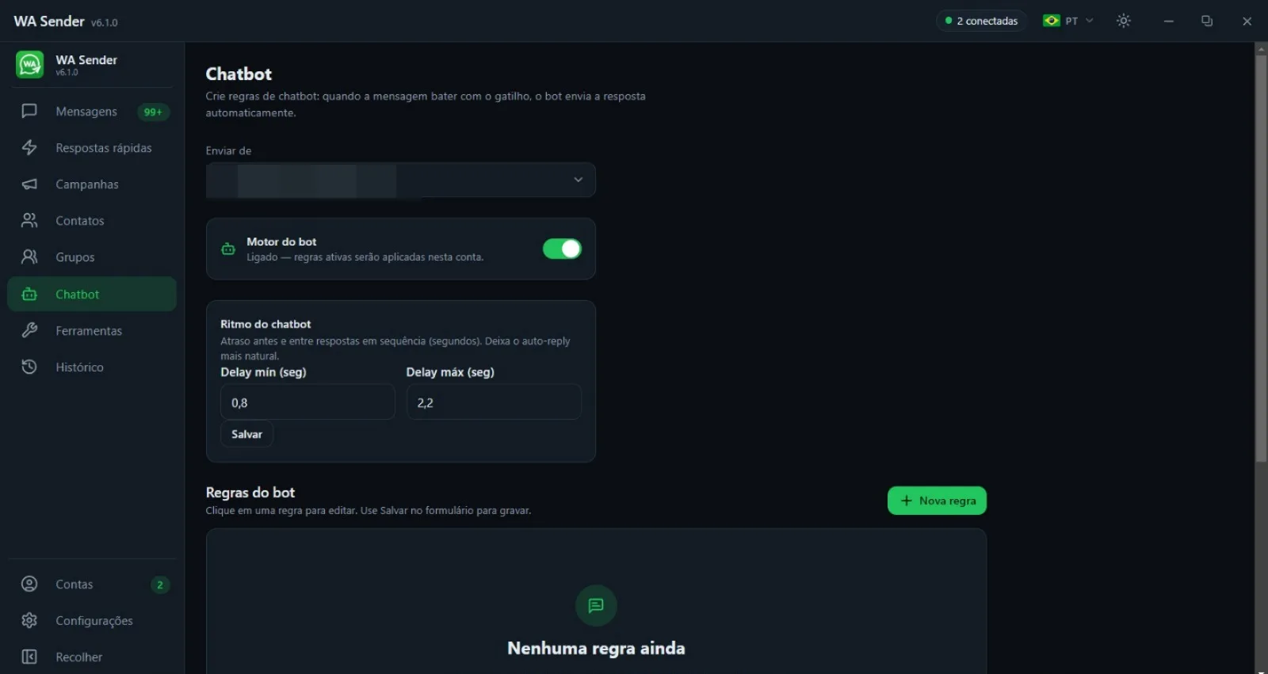Click the Configurações gear icon
Image resolution: width=1268 pixels, height=674 pixels.
click(x=29, y=620)
